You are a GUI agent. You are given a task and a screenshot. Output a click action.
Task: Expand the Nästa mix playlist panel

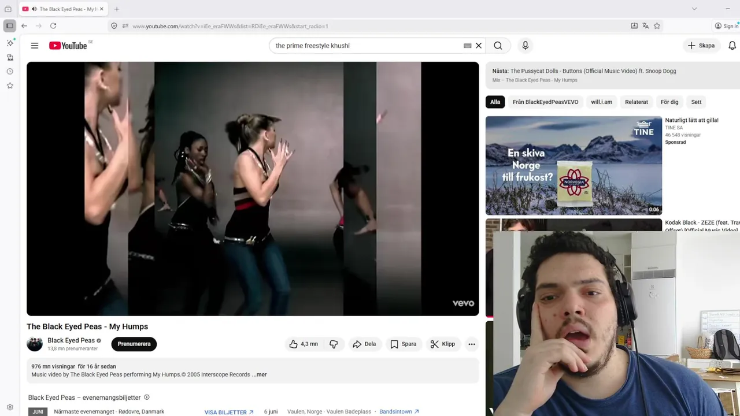tap(613, 75)
